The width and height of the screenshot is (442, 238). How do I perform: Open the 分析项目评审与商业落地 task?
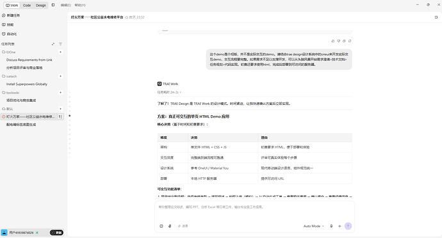pos(24,68)
